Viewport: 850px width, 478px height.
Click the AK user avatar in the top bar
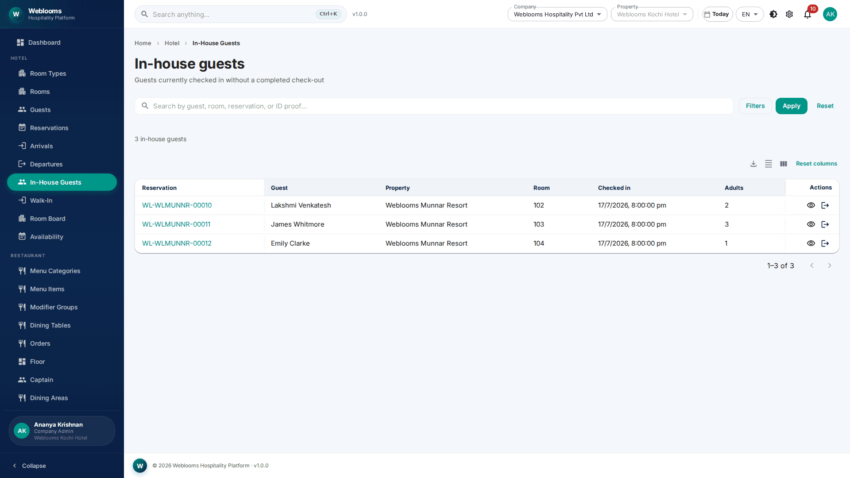click(830, 14)
